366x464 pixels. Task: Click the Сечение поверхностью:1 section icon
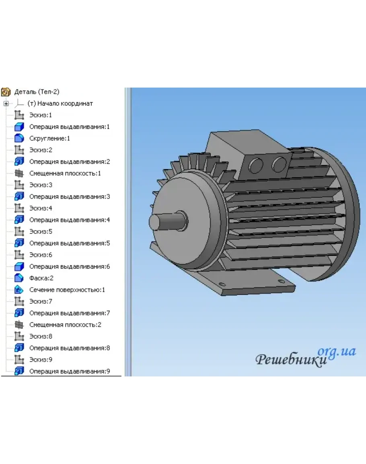[19, 290]
